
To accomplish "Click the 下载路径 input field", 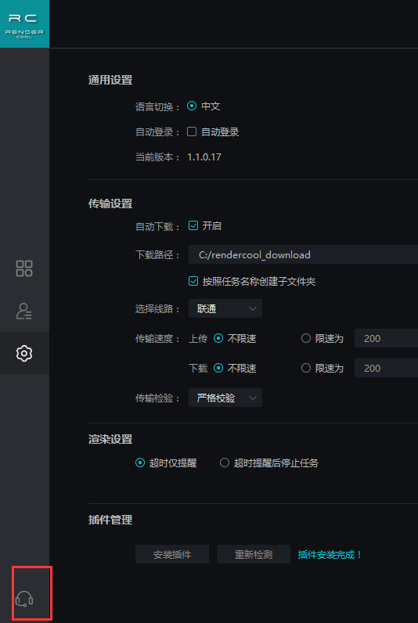I will coord(303,254).
